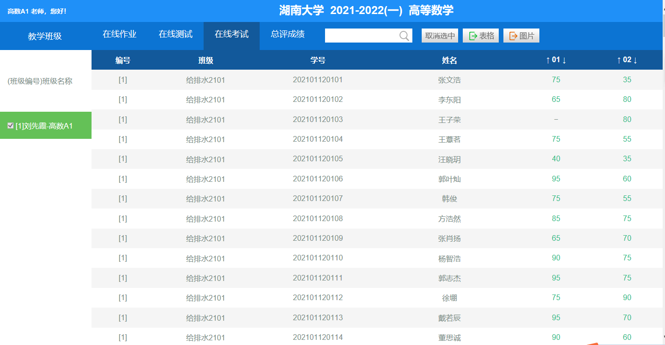
Task: Open the 在线作业 tab
Action: pyautogui.click(x=120, y=34)
